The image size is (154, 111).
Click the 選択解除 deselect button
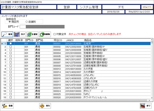point(45,34)
